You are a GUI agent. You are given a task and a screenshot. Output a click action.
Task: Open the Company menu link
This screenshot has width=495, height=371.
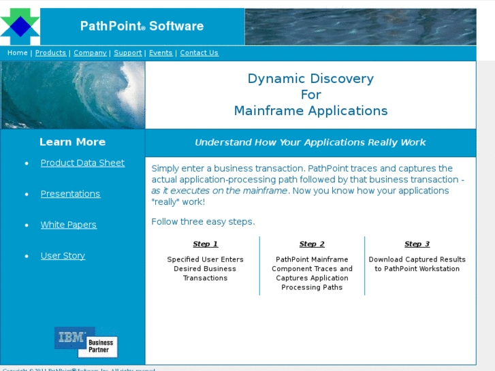(x=90, y=52)
